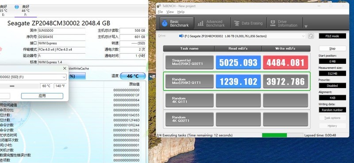This screenshot has width=354, height=163.
Task: Click the Start position 0 MB field
Action: pos(332,61)
